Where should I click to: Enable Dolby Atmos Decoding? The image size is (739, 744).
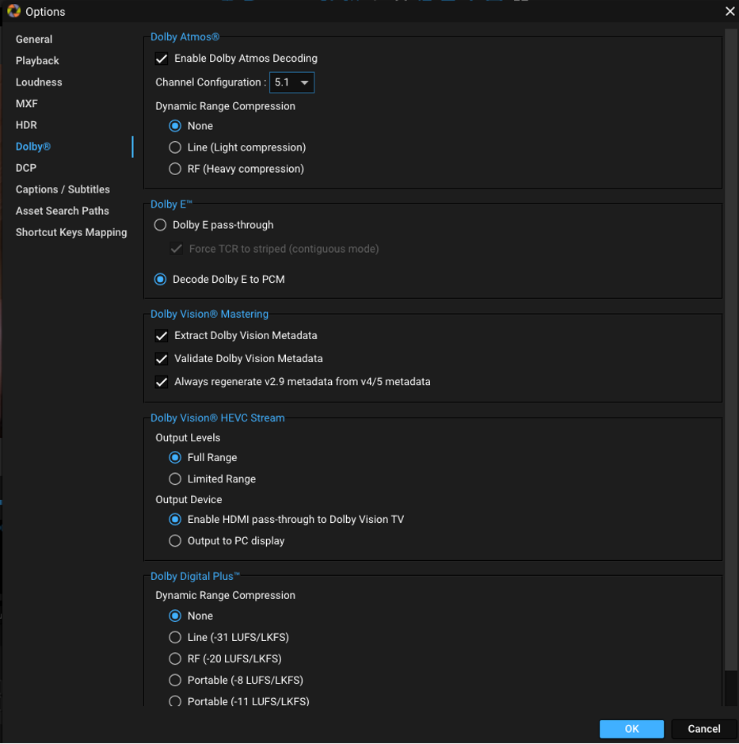(x=162, y=58)
